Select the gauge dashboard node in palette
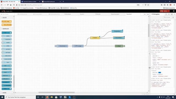 coord(7,69)
